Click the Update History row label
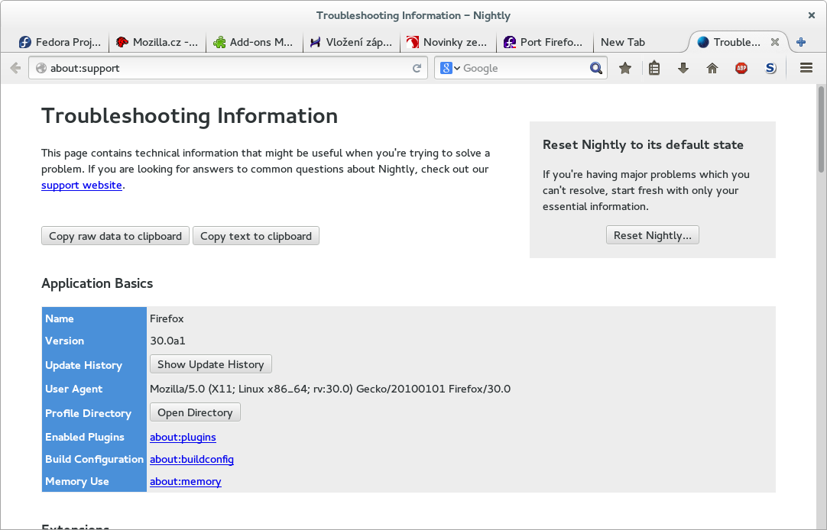This screenshot has height=530, width=827. [x=83, y=365]
